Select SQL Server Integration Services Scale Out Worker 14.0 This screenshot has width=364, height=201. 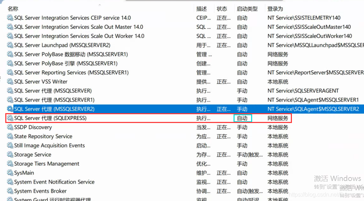pos(79,36)
